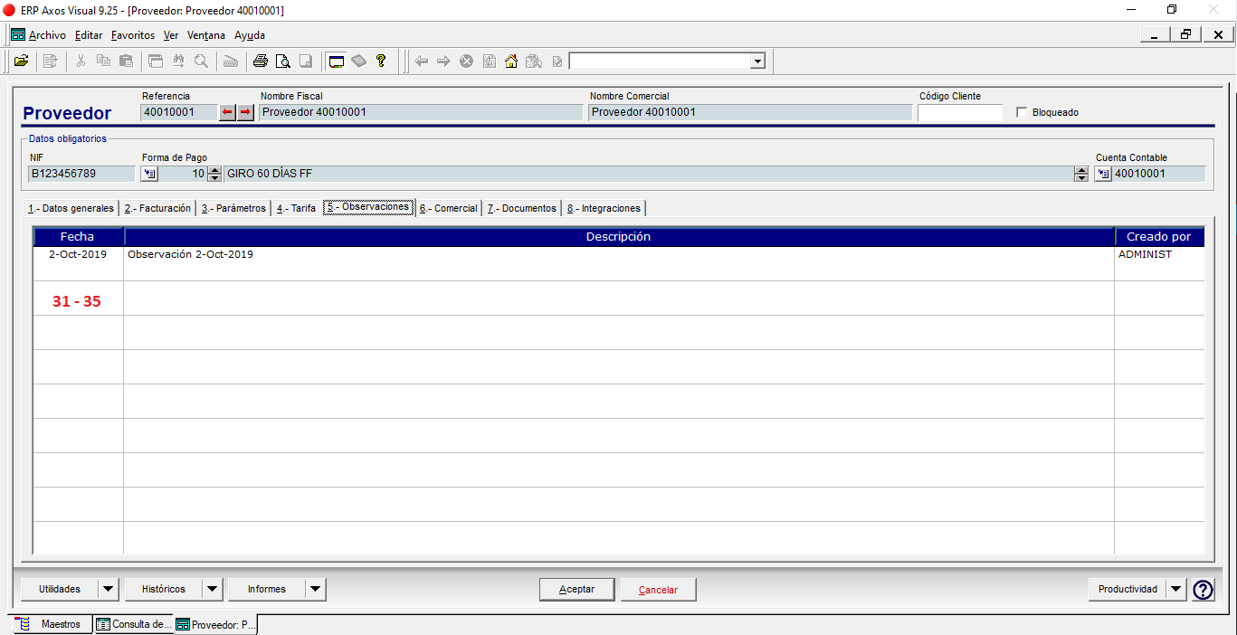Open the Favoritos menu
The height and width of the screenshot is (635, 1237).
(x=133, y=35)
